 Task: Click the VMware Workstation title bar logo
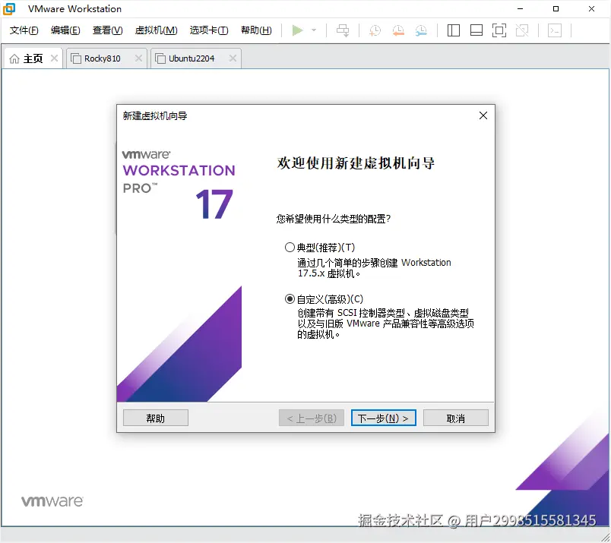9,8
